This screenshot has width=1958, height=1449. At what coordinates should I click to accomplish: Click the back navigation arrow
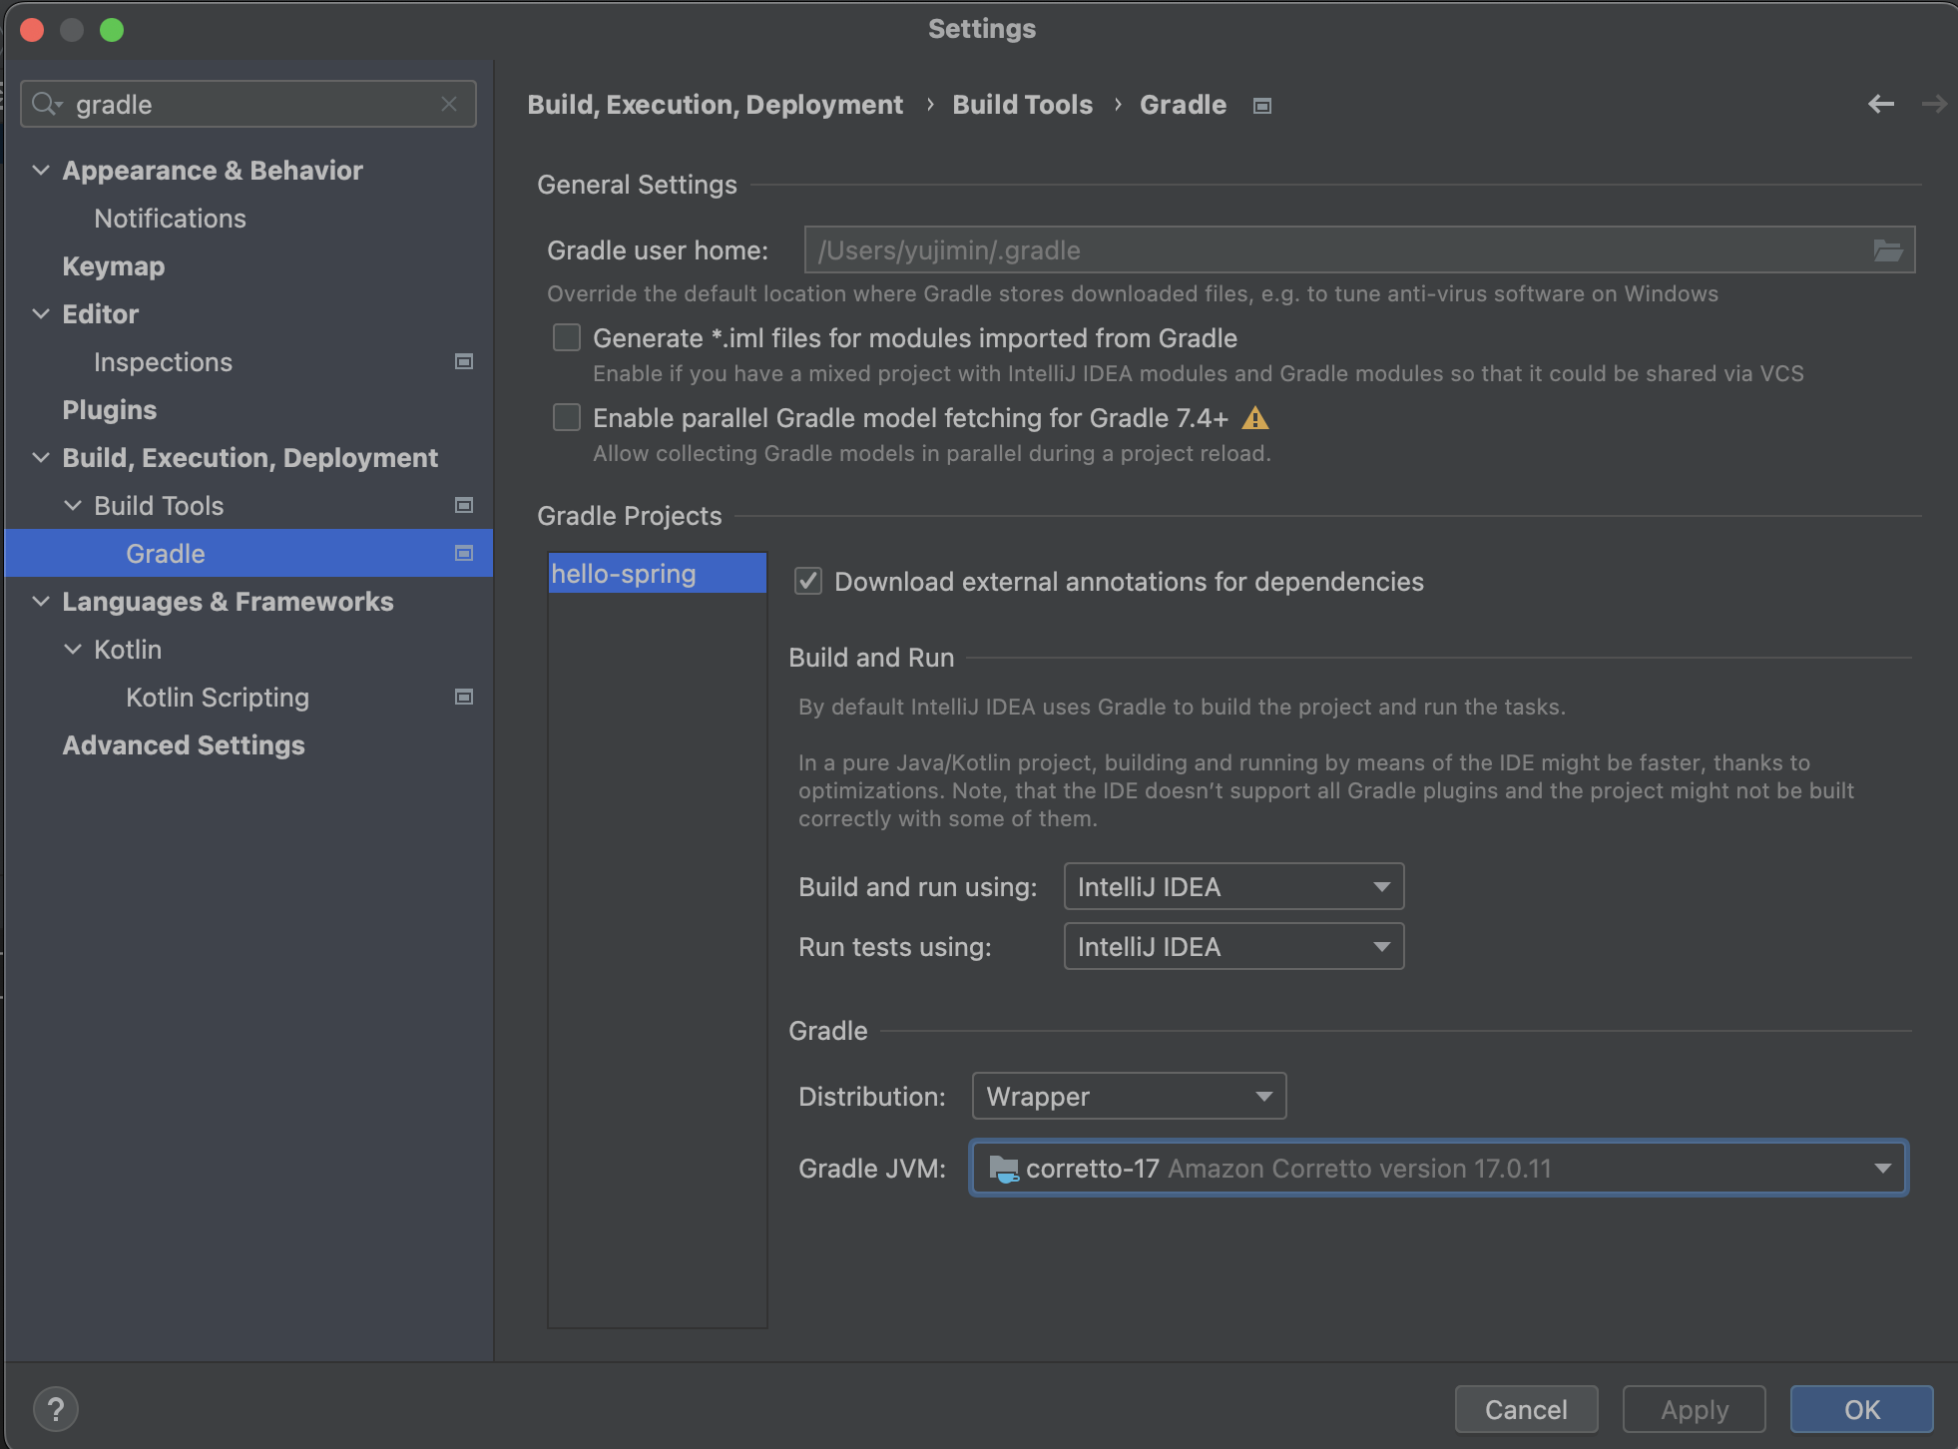click(x=1880, y=104)
